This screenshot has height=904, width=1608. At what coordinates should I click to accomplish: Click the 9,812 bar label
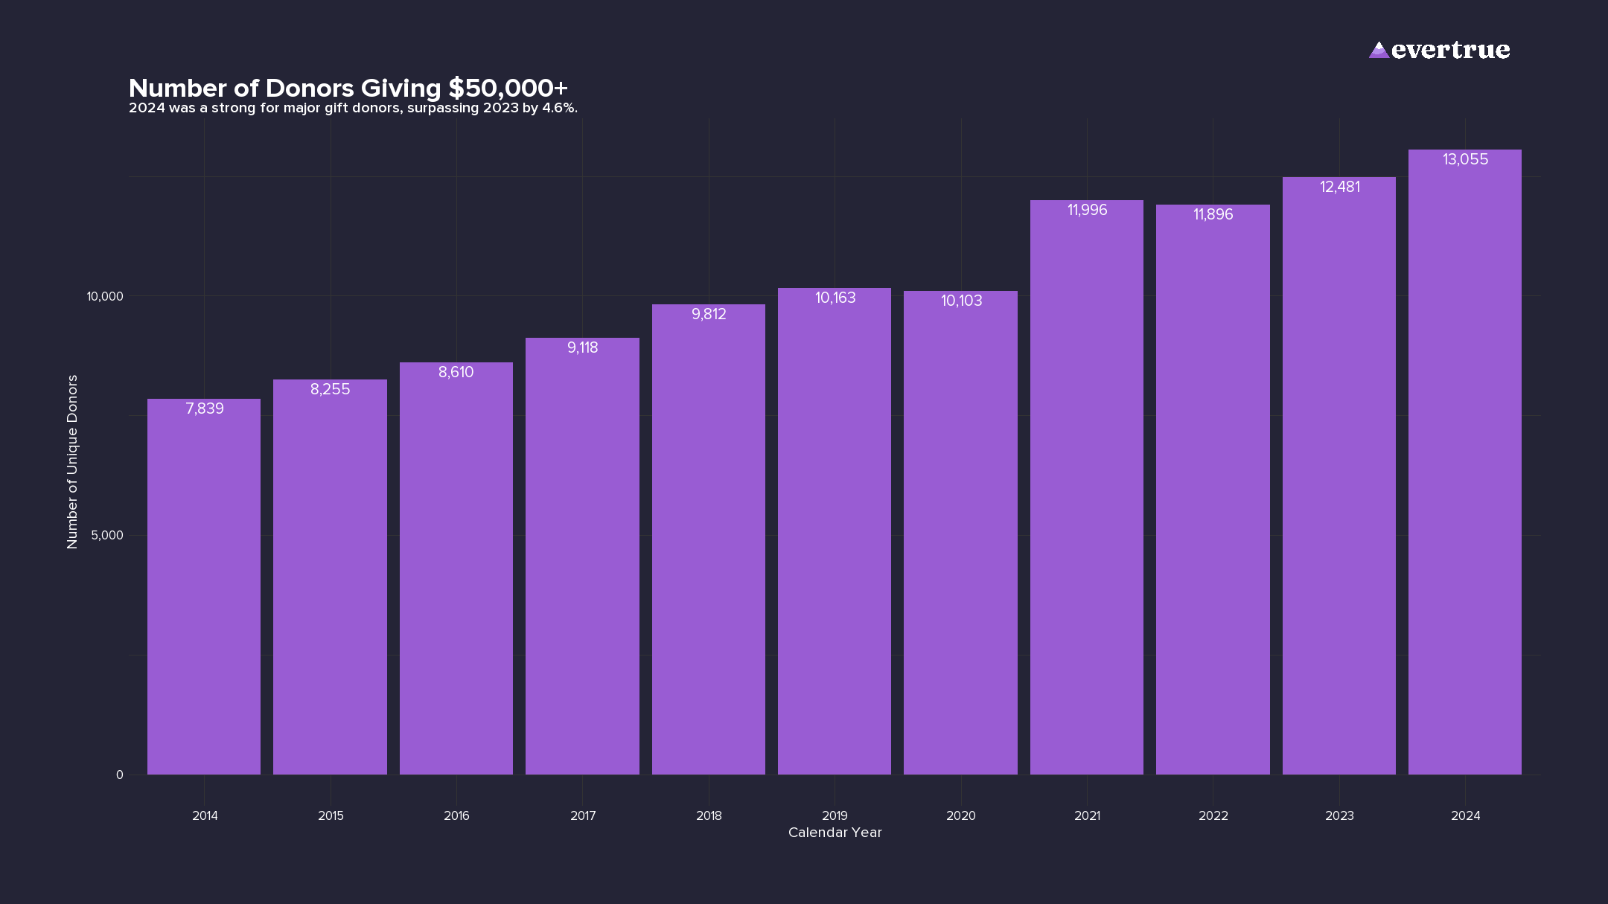pos(709,314)
